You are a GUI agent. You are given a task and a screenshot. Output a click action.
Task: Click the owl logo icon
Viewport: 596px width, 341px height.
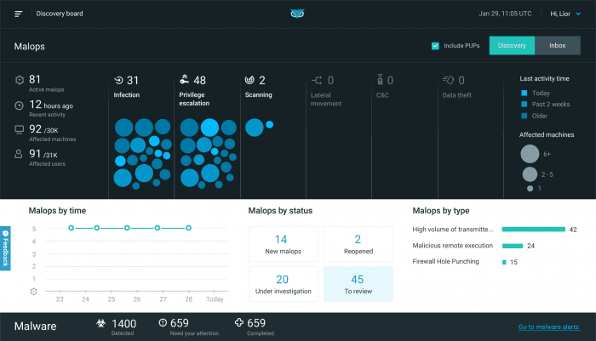[x=297, y=14]
